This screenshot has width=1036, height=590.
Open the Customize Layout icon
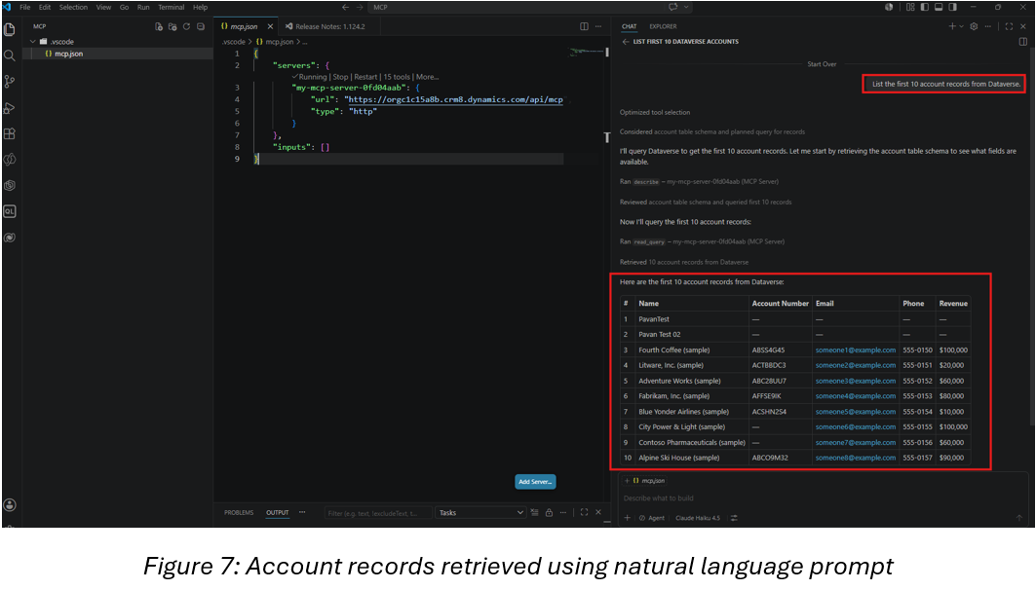(910, 7)
